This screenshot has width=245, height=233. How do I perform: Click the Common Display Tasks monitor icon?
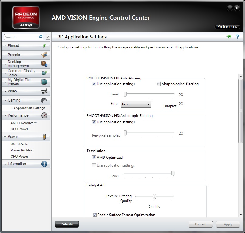[44, 73]
